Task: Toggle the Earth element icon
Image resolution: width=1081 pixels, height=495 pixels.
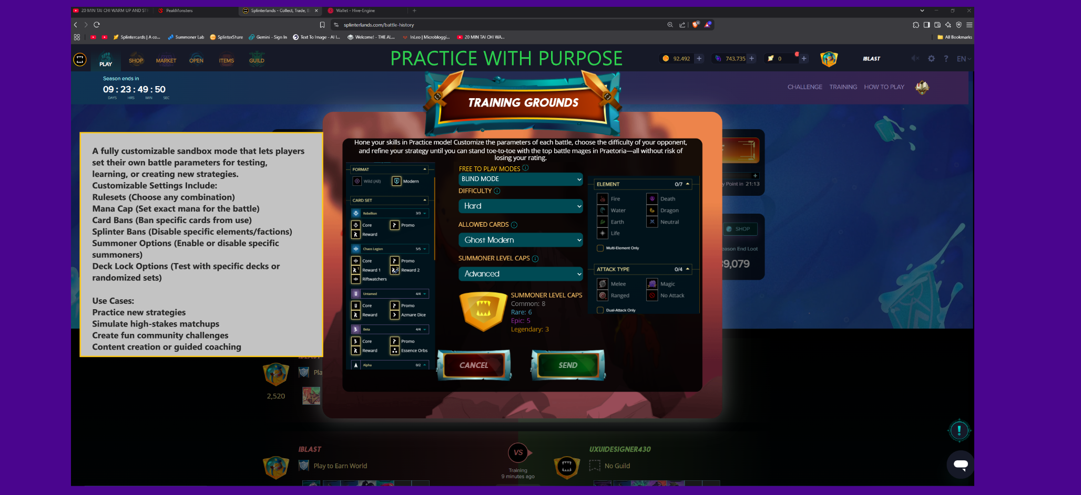Action: click(603, 222)
